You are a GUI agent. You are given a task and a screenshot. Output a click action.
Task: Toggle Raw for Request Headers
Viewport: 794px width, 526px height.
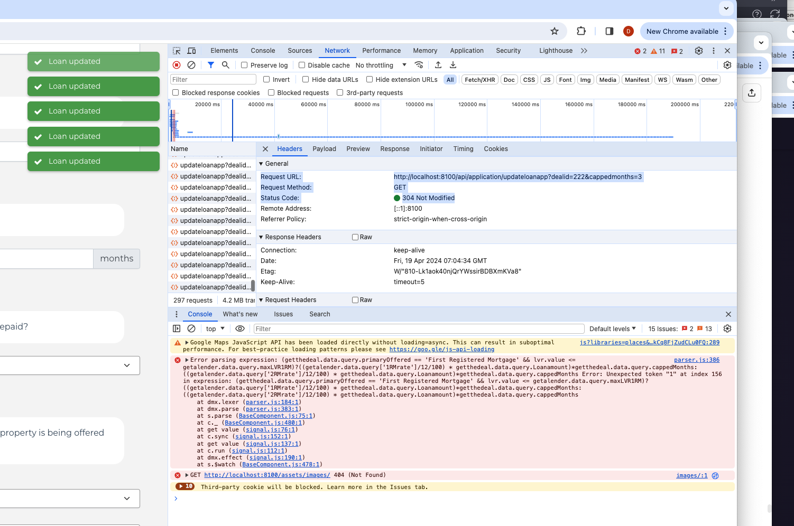click(355, 300)
